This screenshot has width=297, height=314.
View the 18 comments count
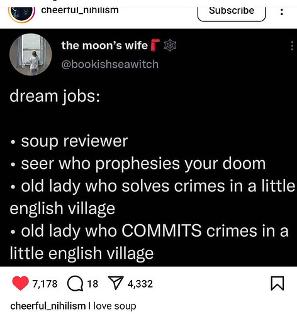pyautogui.click(x=92, y=284)
